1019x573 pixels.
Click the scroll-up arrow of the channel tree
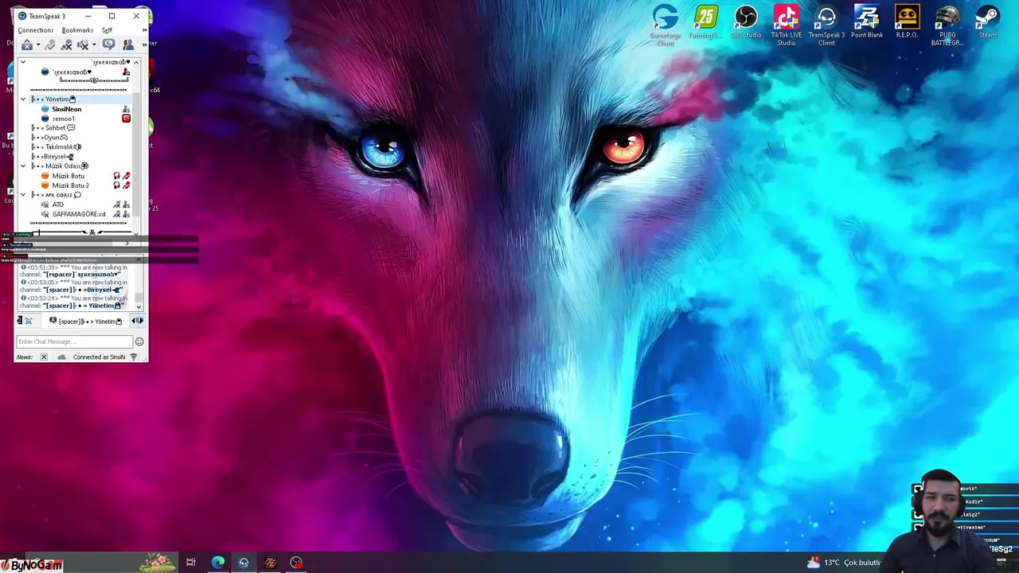tap(136, 62)
